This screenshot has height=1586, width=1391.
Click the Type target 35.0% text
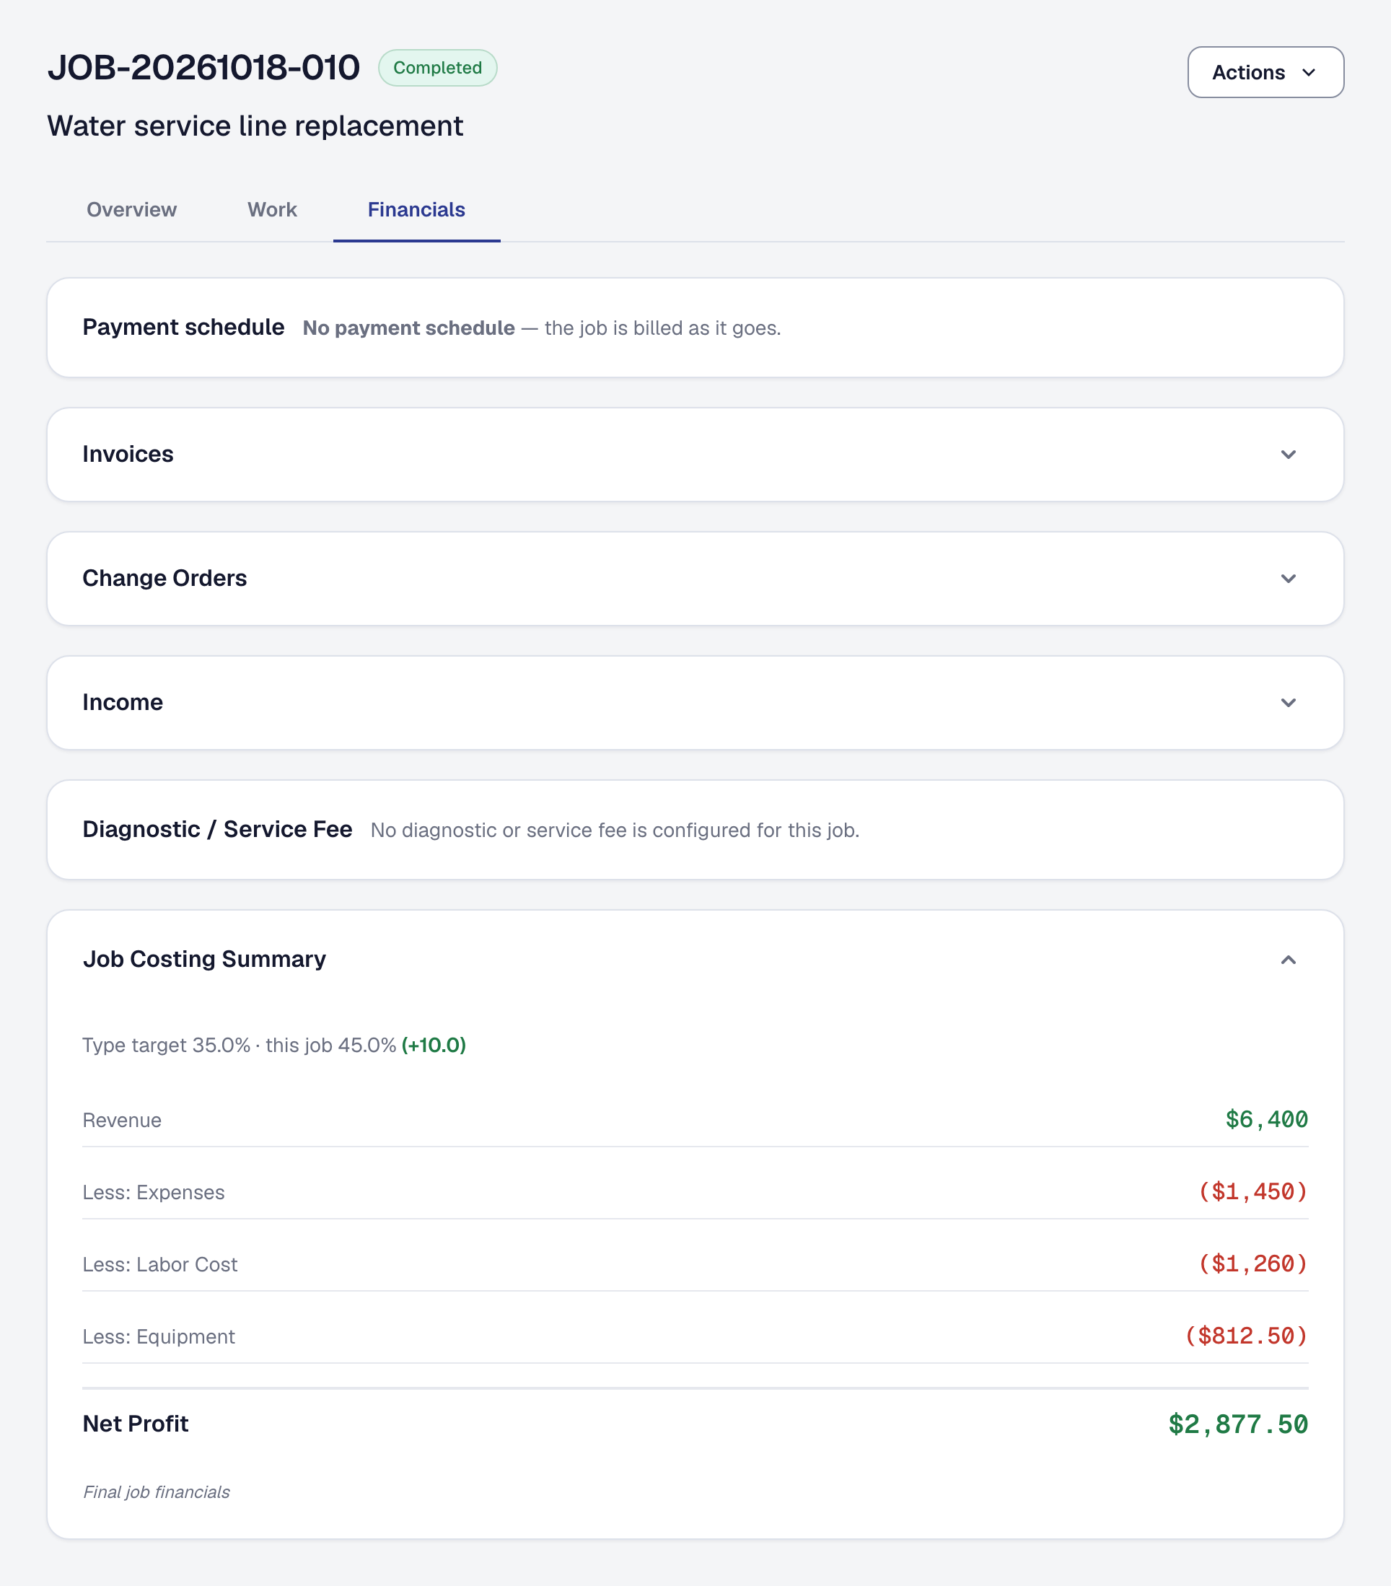(166, 1045)
